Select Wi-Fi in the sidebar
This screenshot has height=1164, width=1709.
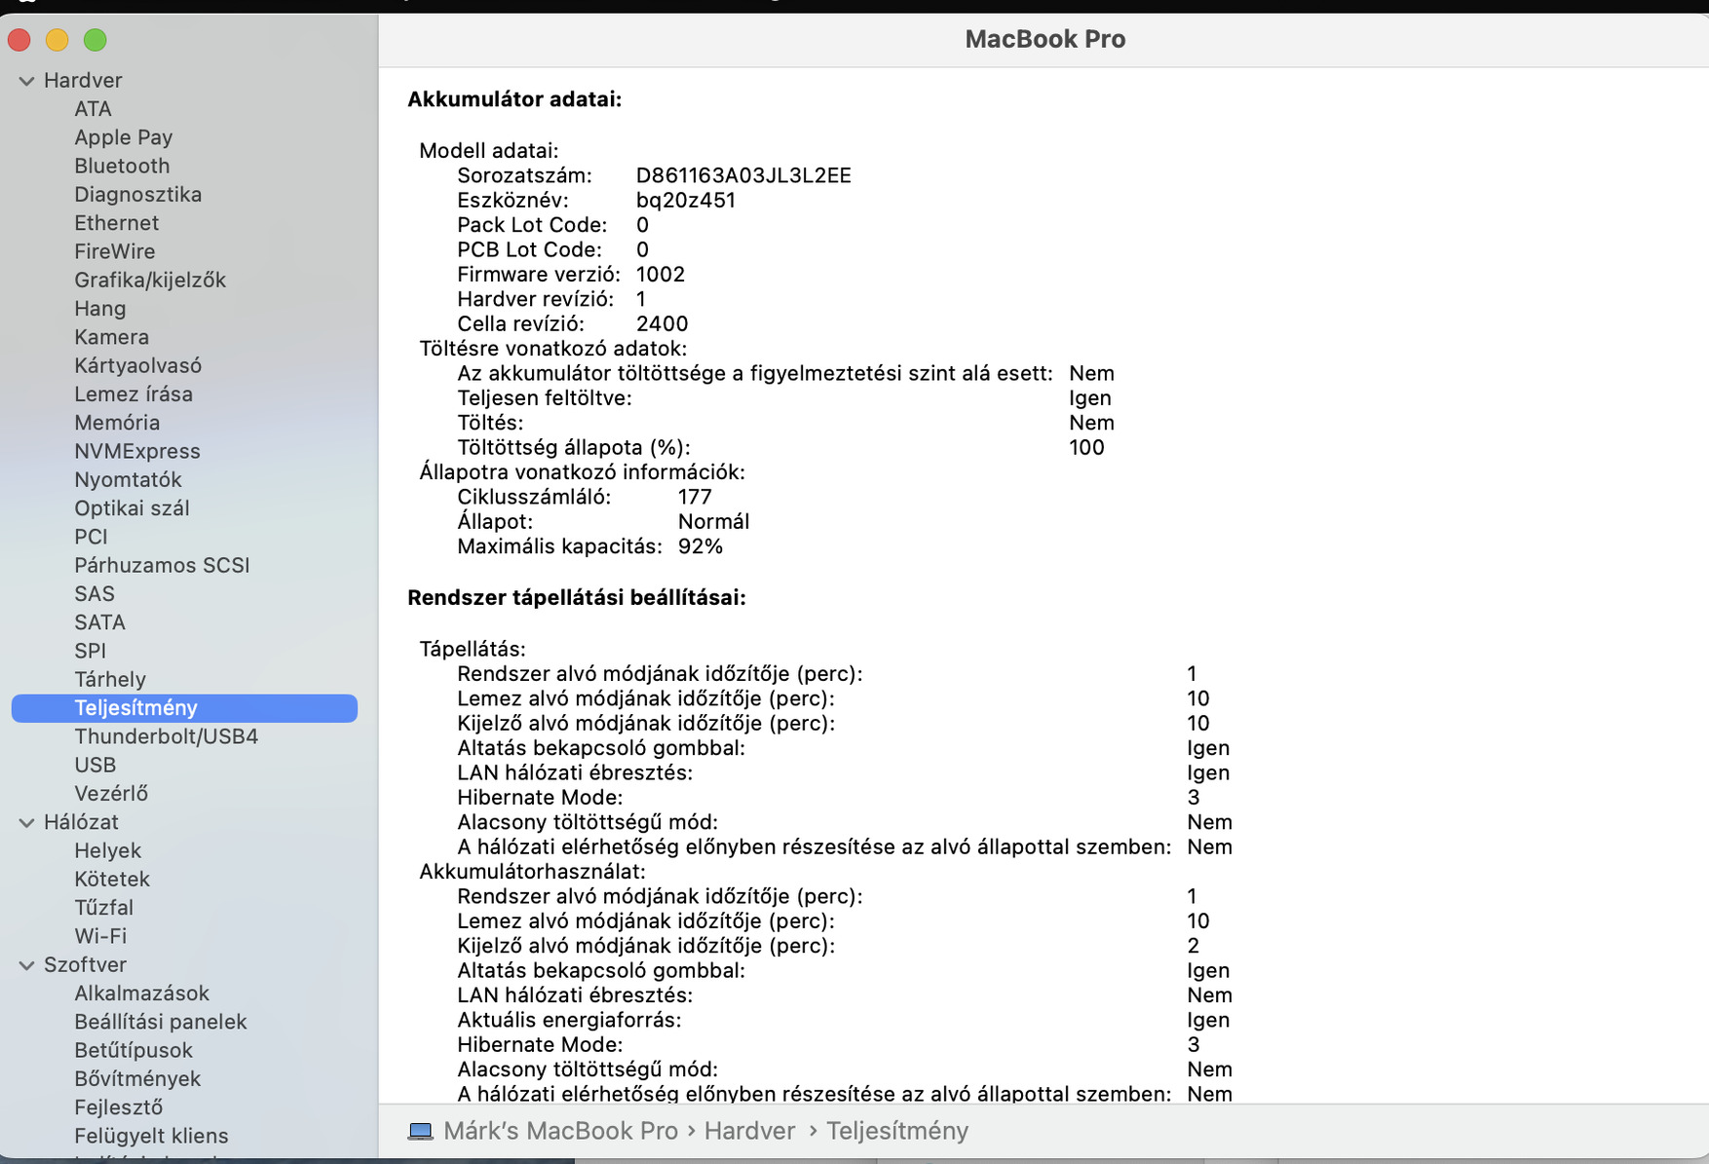(100, 935)
